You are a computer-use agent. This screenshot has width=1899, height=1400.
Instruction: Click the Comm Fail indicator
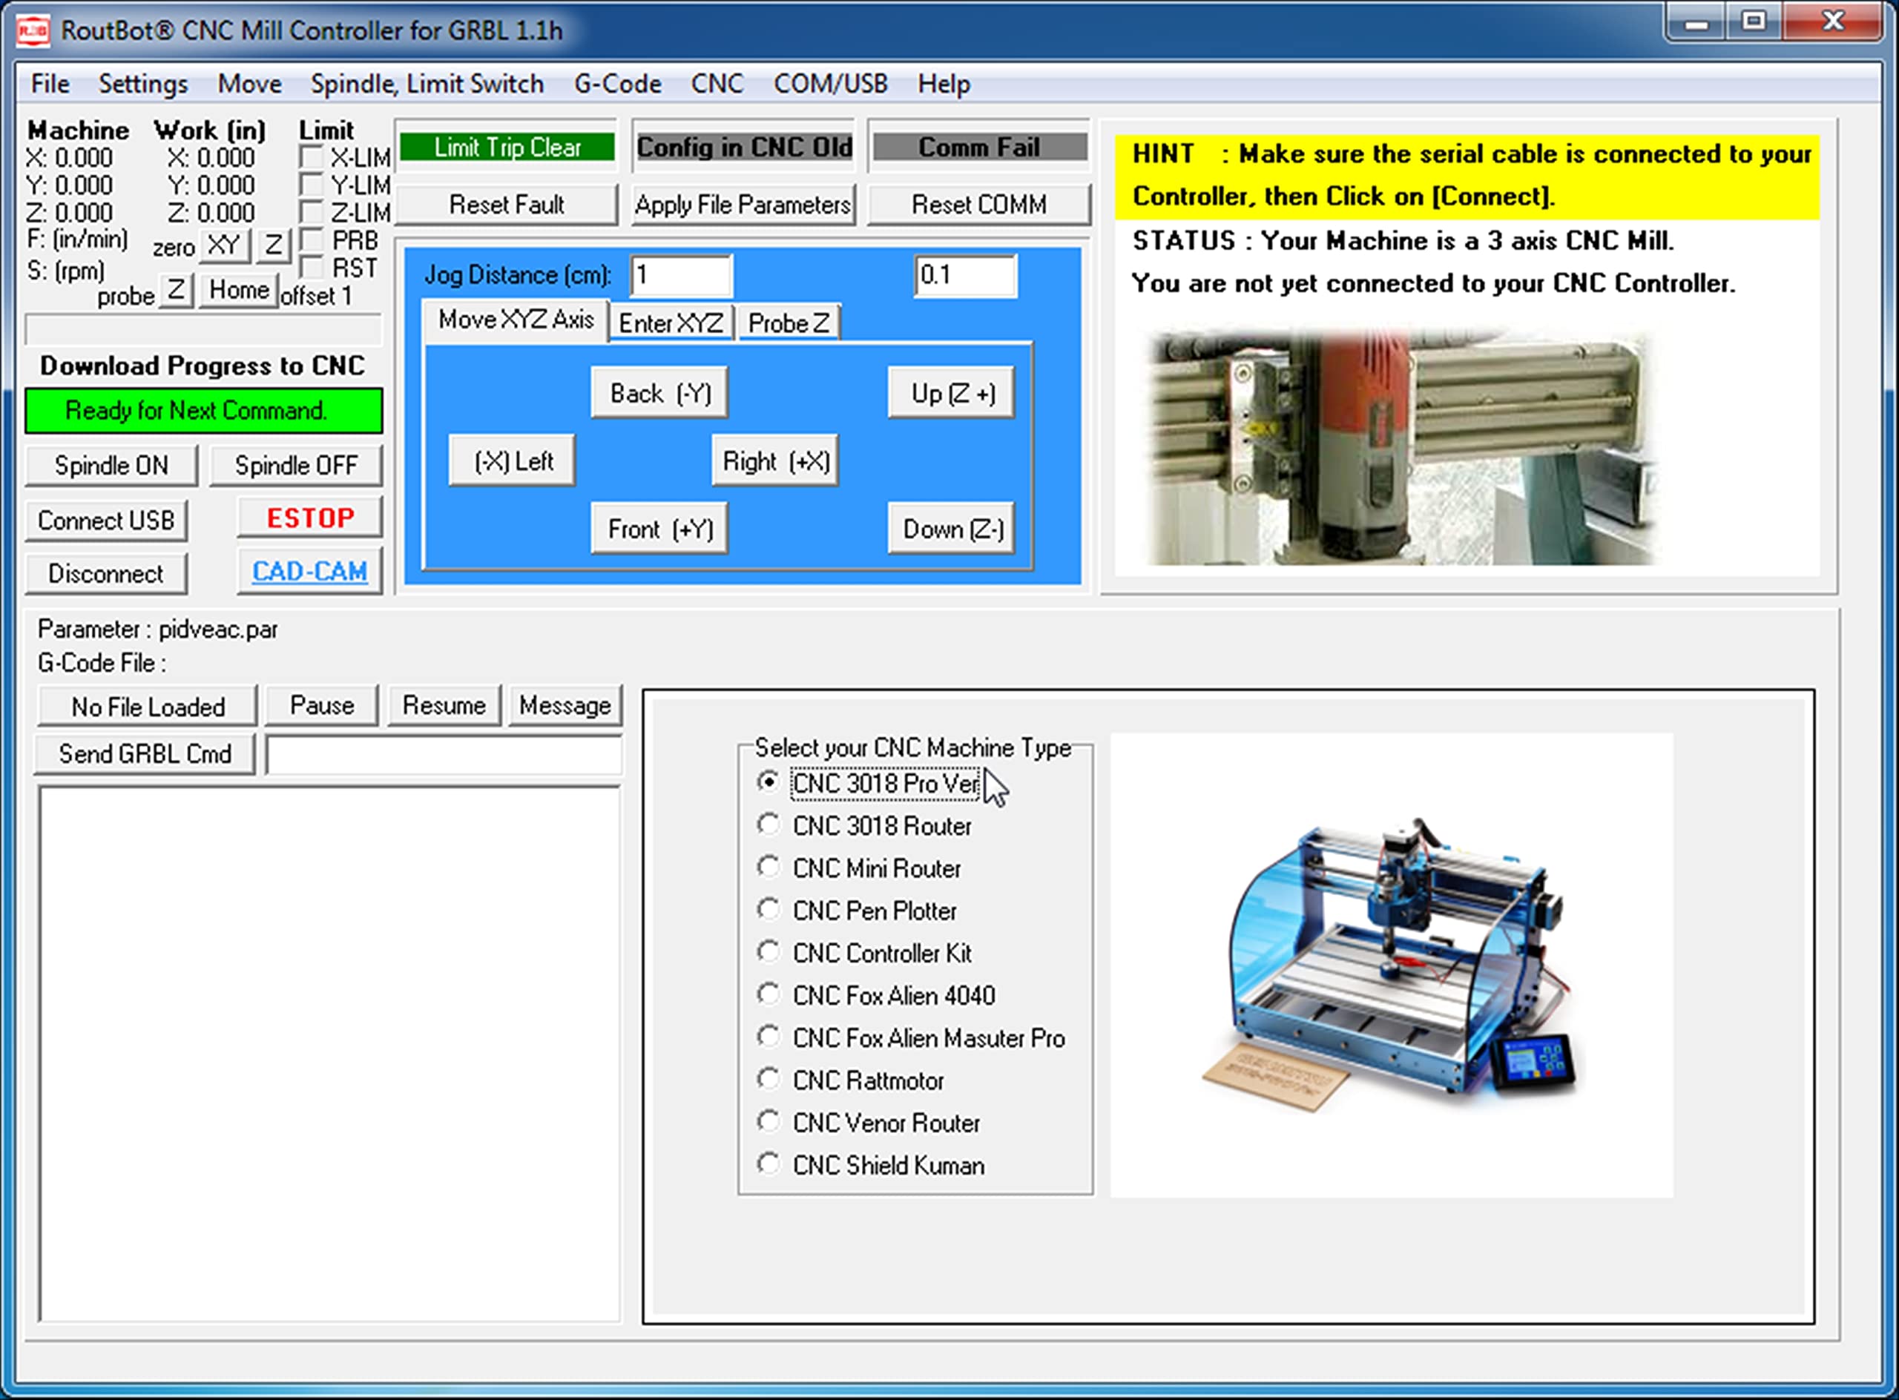979,147
